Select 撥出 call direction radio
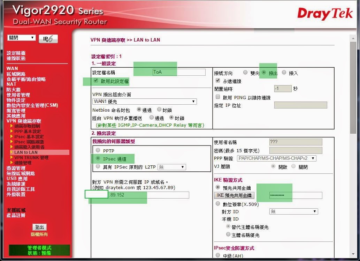Screen dimensions: 360x261 pyautogui.click(x=264, y=73)
